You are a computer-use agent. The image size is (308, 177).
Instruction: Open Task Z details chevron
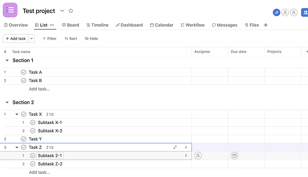[x=186, y=148]
